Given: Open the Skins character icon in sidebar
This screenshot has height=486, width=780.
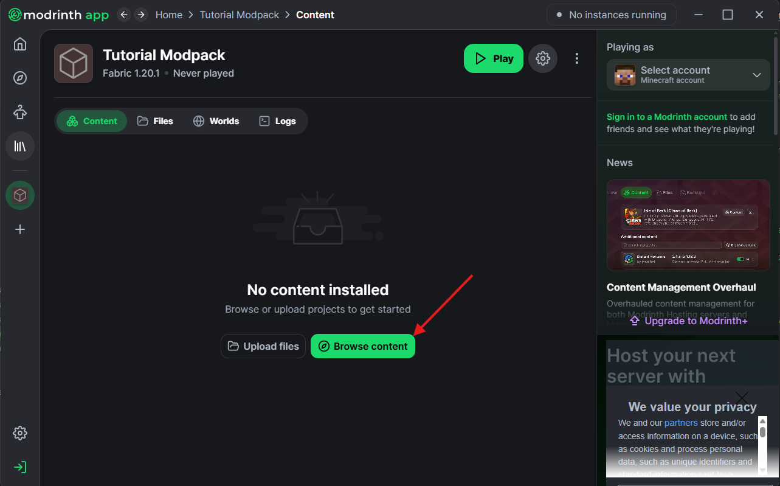Looking at the screenshot, I should coord(20,112).
